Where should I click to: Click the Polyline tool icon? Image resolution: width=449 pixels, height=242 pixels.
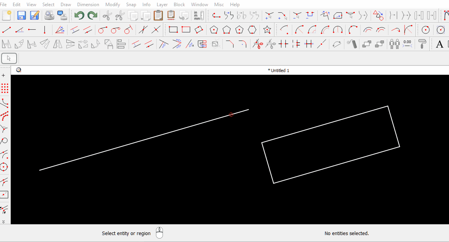(x=216, y=15)
